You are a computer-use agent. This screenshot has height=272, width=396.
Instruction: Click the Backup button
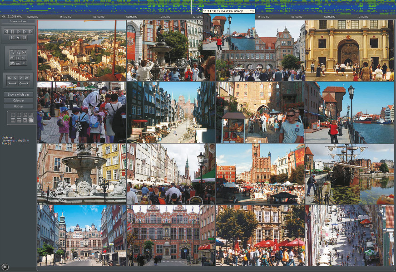point(18,106)
